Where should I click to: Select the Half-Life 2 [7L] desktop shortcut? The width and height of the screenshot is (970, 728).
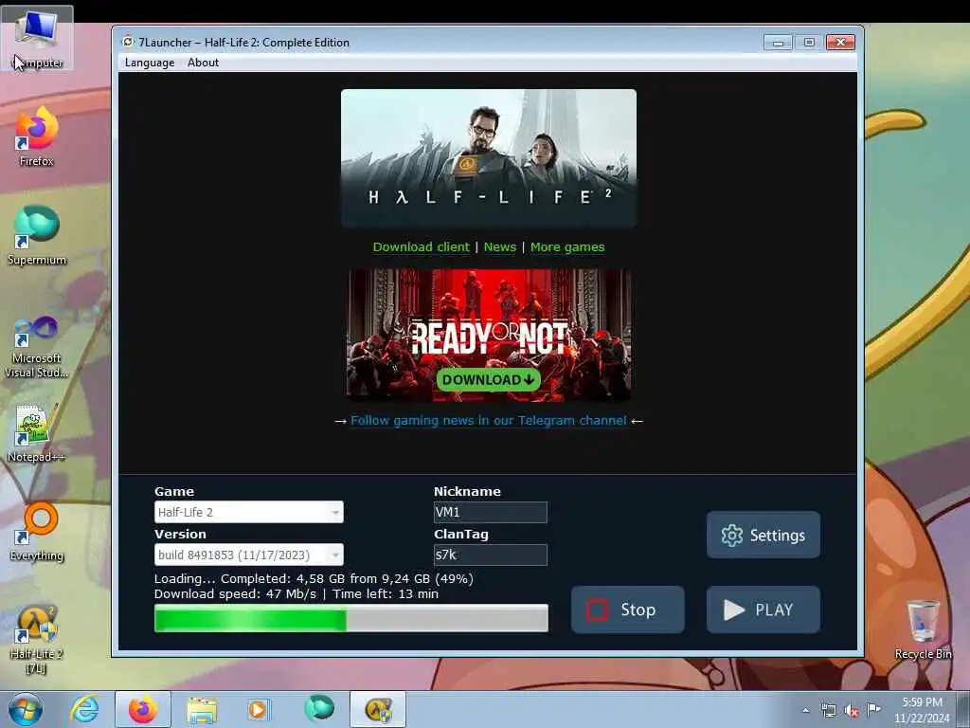(x=37, y=640)
